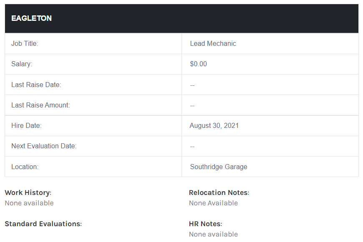
Task: Click the Job Title label
Action: tap(25, 44)
